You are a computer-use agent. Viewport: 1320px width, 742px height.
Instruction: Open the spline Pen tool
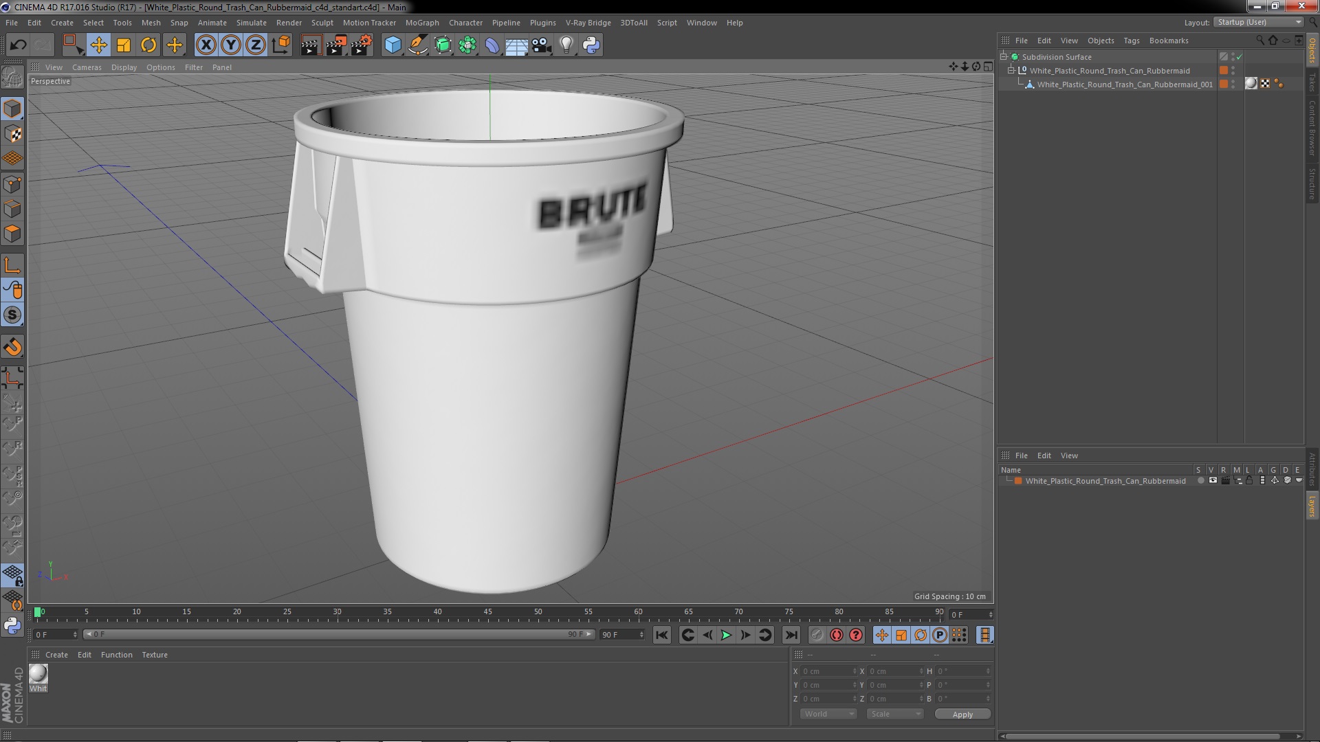[418, 45]
